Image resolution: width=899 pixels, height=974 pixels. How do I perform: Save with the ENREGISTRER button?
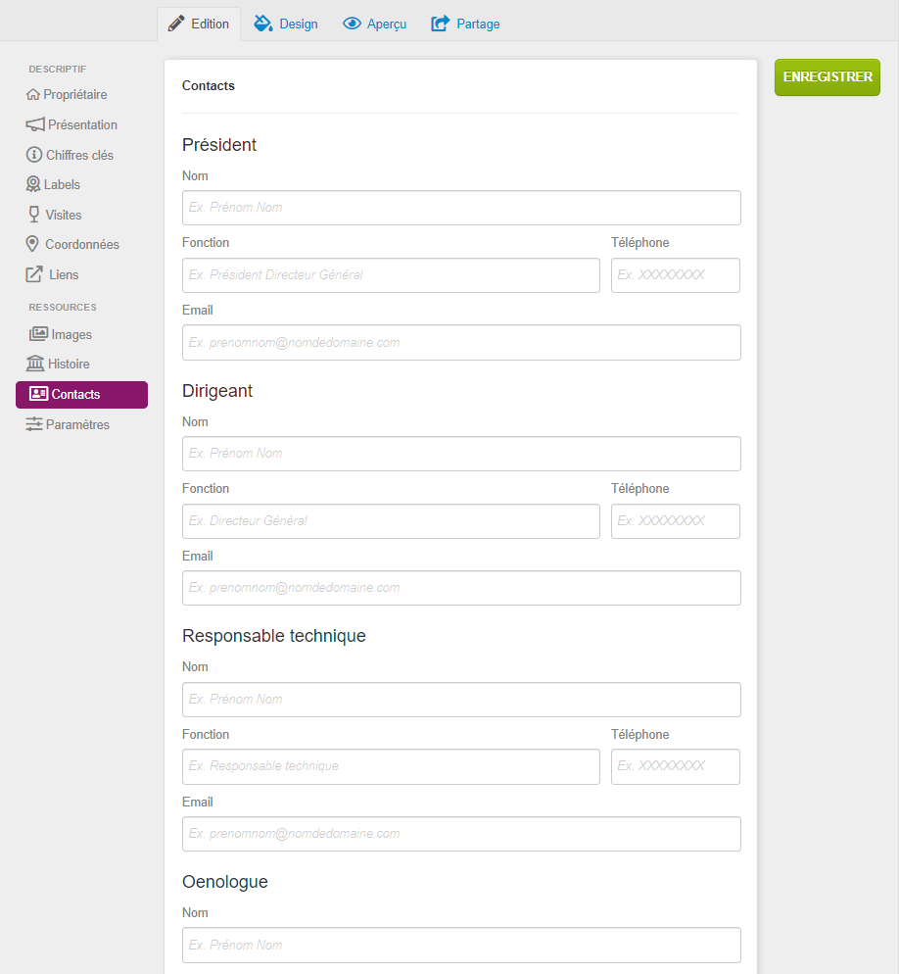tap(827, 77)
